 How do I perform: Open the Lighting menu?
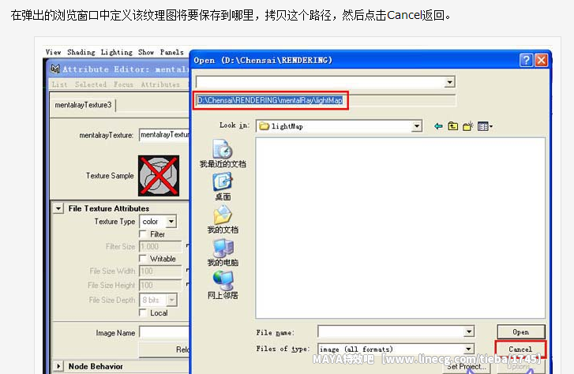[116, 52]
